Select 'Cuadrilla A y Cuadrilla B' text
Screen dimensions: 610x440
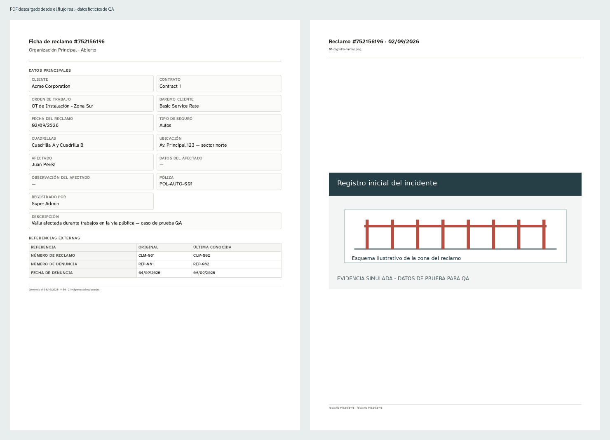coord(58,145)
